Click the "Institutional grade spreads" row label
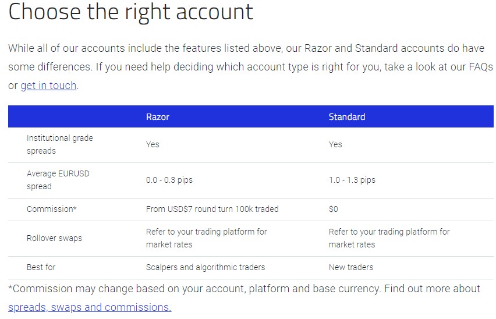This screenshot has height=319, width=496. pos(59,144)
